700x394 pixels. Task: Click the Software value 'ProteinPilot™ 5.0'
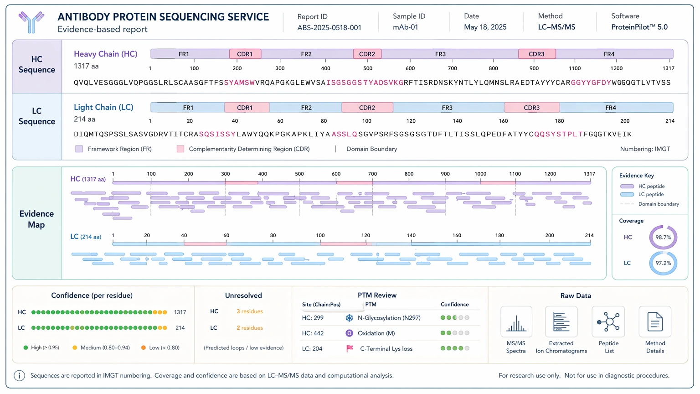click(639, 27)
